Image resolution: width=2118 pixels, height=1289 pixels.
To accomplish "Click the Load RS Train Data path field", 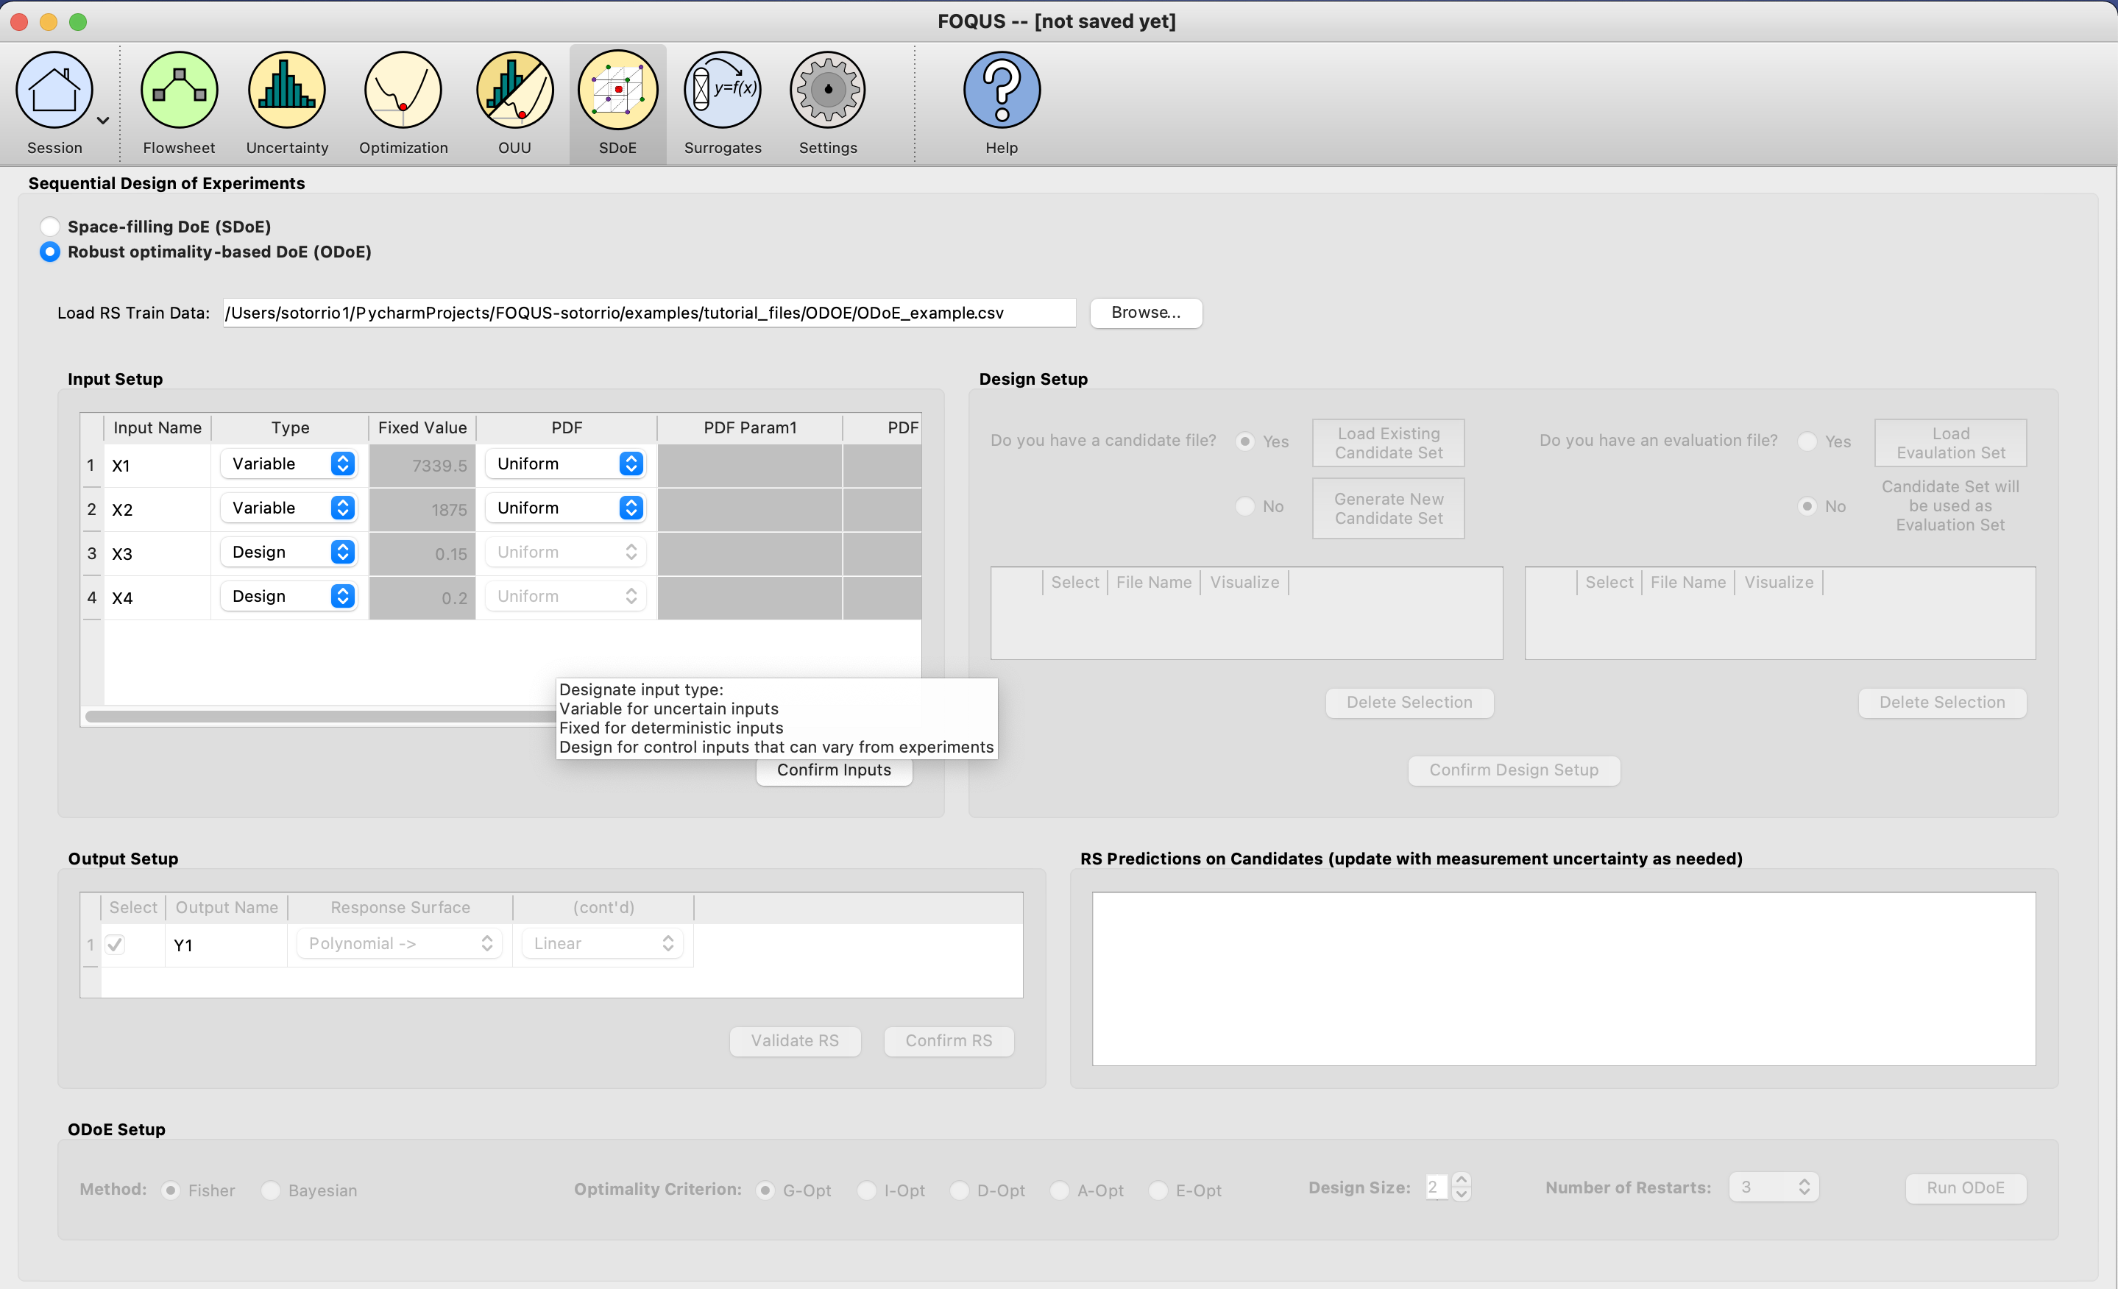I will click(649, 313).
